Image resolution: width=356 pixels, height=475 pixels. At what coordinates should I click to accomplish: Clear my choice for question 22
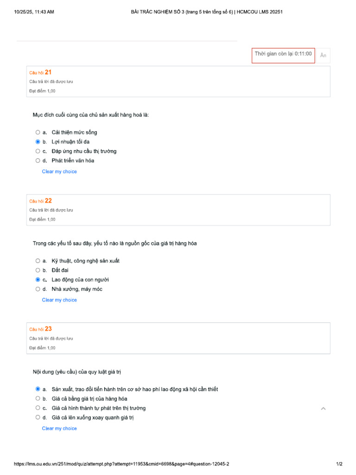pos(59,300)
